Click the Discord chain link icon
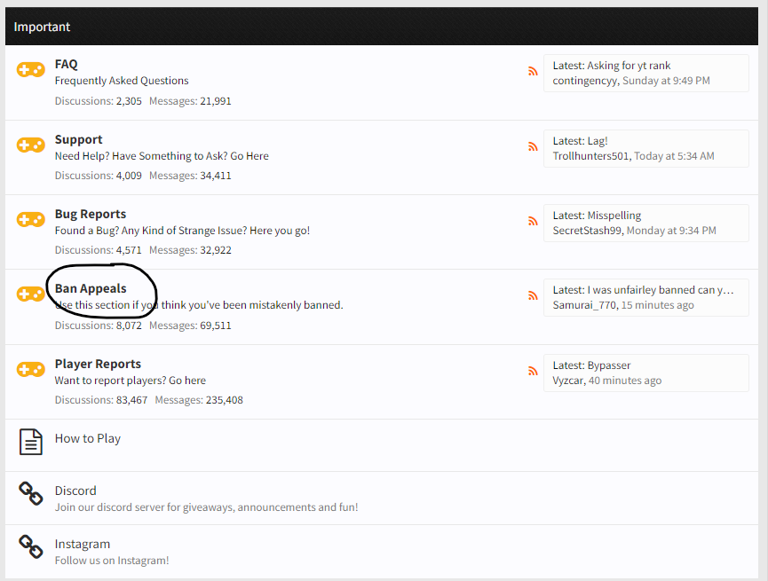 31,494
